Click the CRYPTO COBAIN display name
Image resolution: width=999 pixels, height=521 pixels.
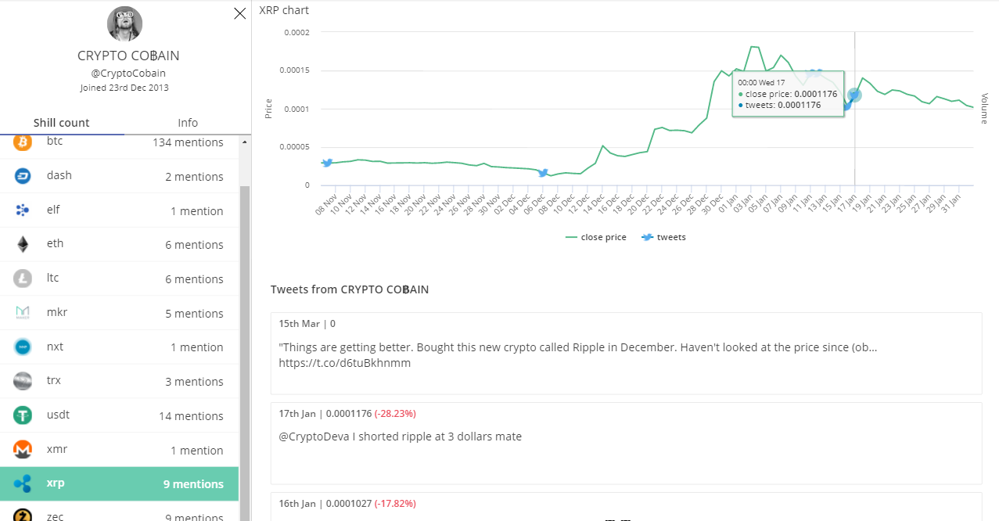pos(128,56)
